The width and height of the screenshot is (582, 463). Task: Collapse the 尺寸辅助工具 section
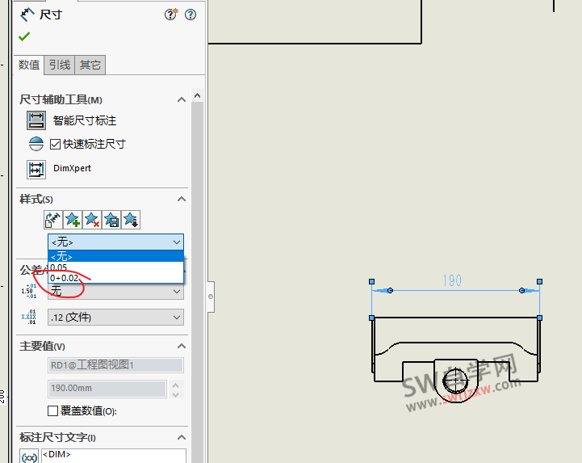[182, 99]
